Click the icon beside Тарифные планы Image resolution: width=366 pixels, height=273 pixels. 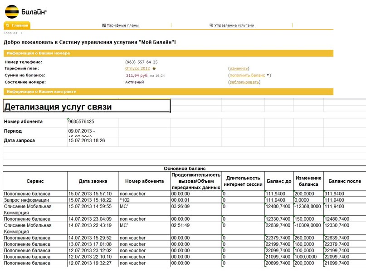pos(104,25)
